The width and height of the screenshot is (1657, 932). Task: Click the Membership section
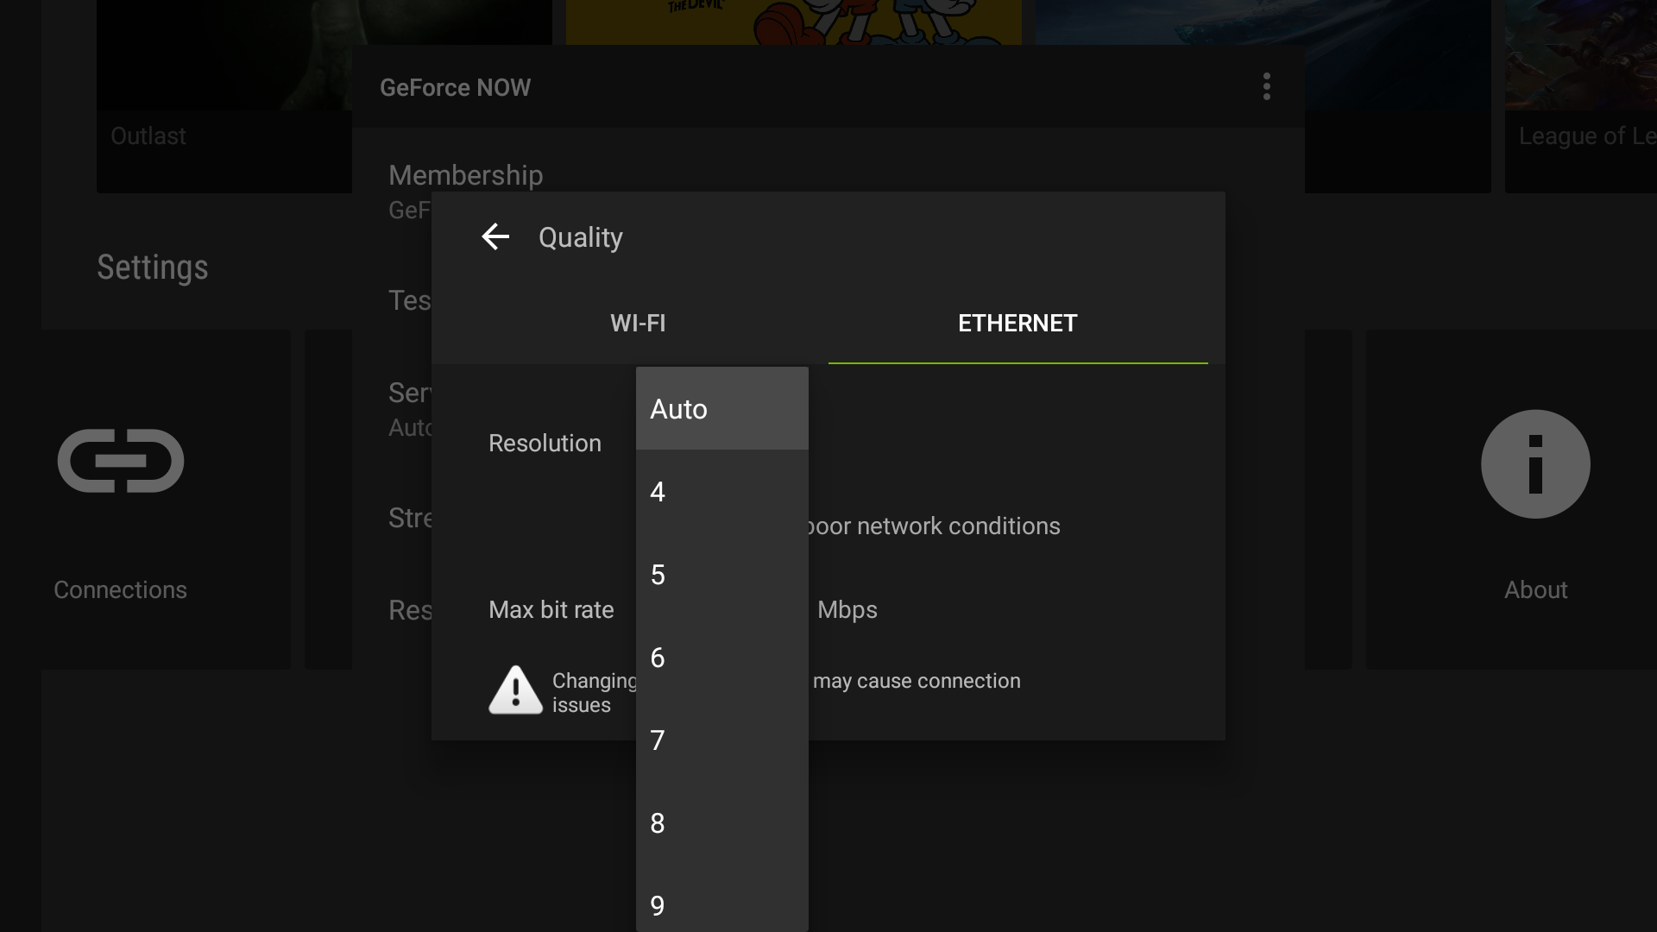pos(466,175)
